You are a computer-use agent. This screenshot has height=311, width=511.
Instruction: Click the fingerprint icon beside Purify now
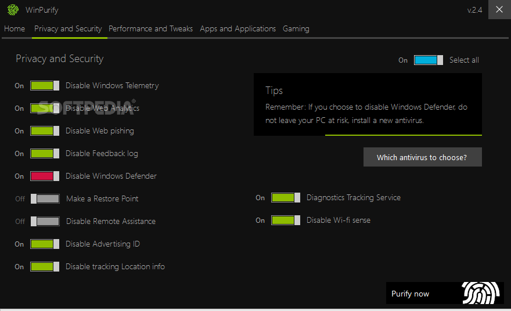(x=481, y=293)
